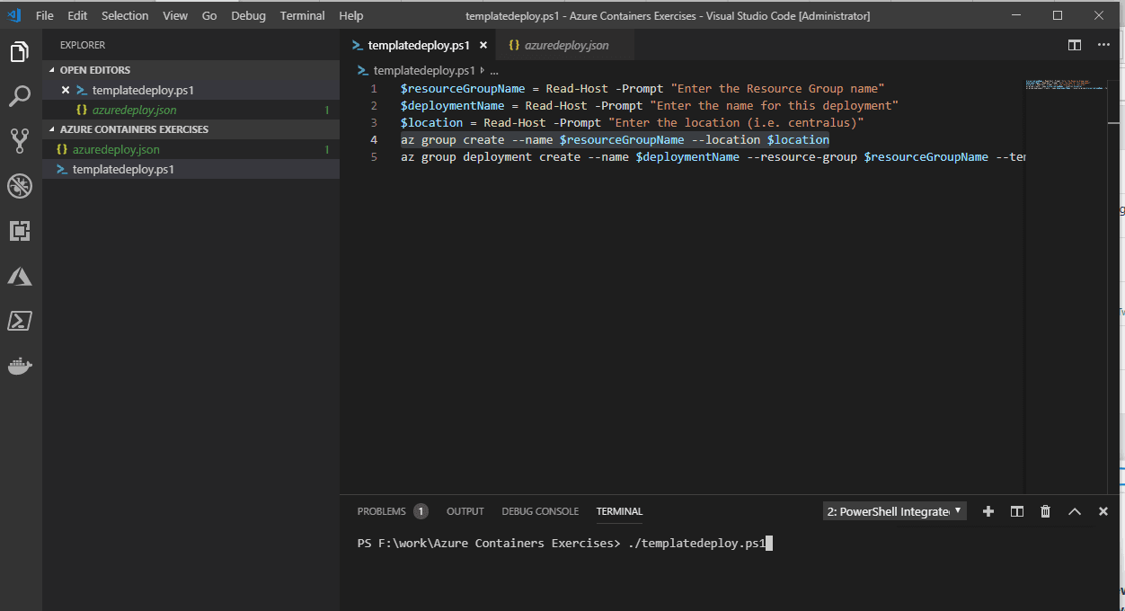Open the PowerShell command explorer icon
This screenshot has width=1125, height=611.
20,321
